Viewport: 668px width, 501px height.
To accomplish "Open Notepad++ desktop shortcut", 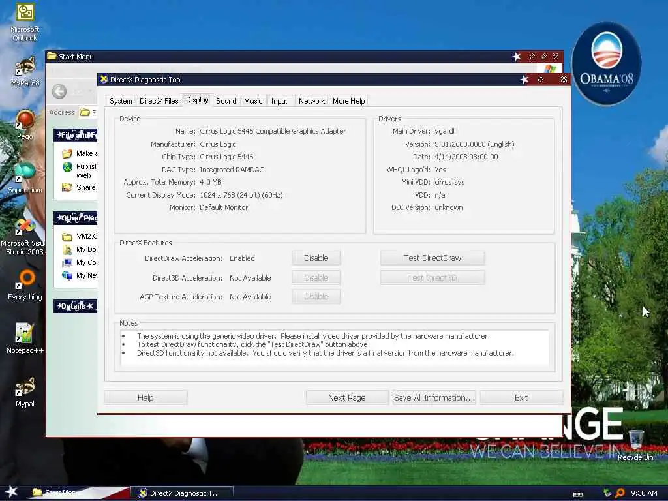I will (25, 339).
